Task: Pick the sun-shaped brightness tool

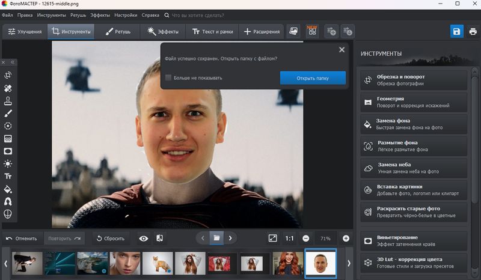Action: pyautogui.click(x=8, y=163)
